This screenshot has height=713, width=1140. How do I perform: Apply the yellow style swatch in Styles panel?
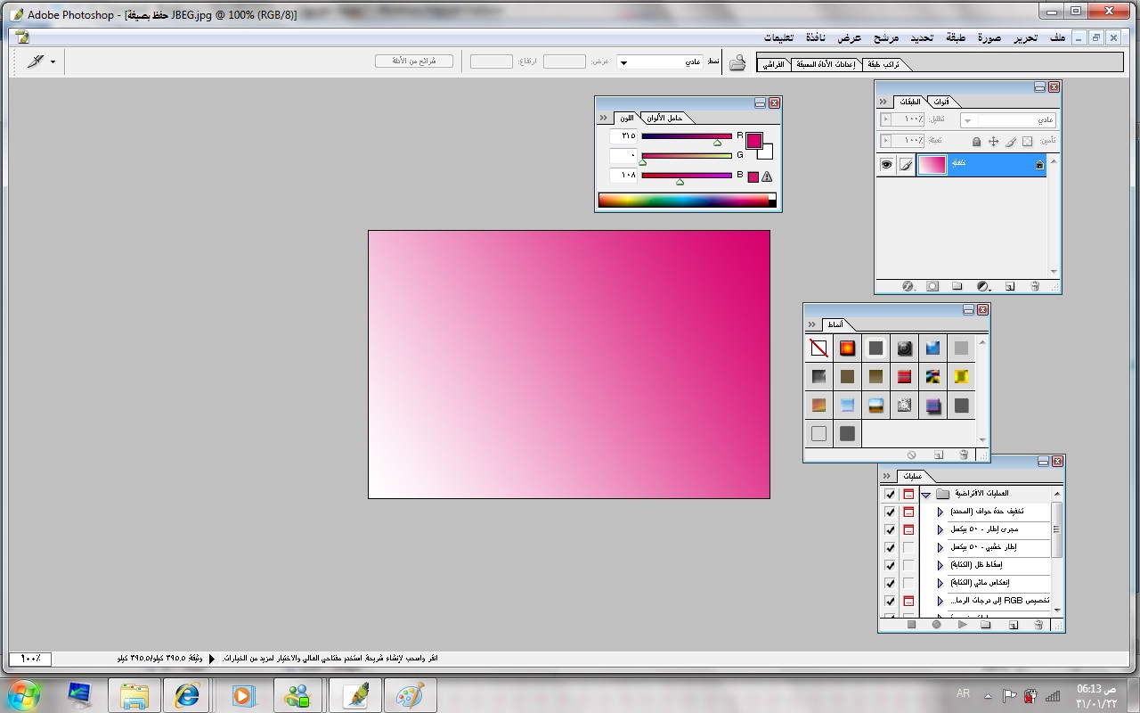click(x=961, y=377)
